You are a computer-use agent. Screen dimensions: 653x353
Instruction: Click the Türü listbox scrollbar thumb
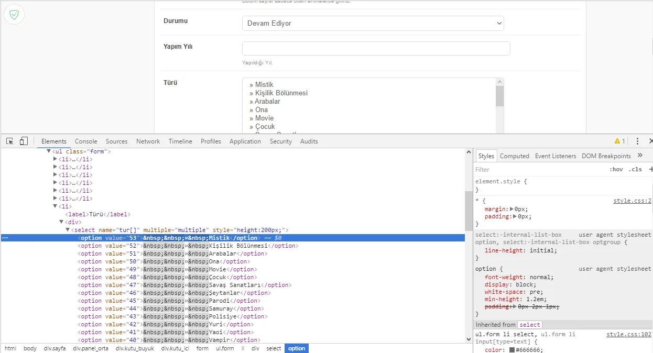[499, 96]
